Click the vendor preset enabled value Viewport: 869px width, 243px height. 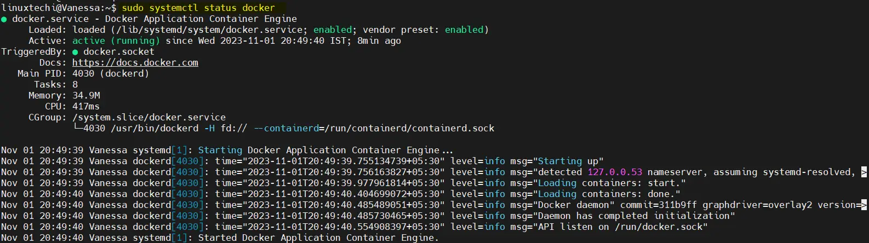coord(464,30)
